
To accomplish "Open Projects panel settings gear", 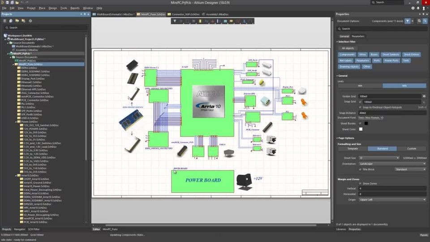I will (30, 21).
